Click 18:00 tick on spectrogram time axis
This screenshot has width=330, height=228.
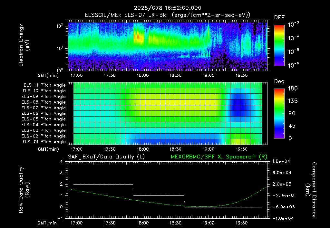(x=143, y=75)
